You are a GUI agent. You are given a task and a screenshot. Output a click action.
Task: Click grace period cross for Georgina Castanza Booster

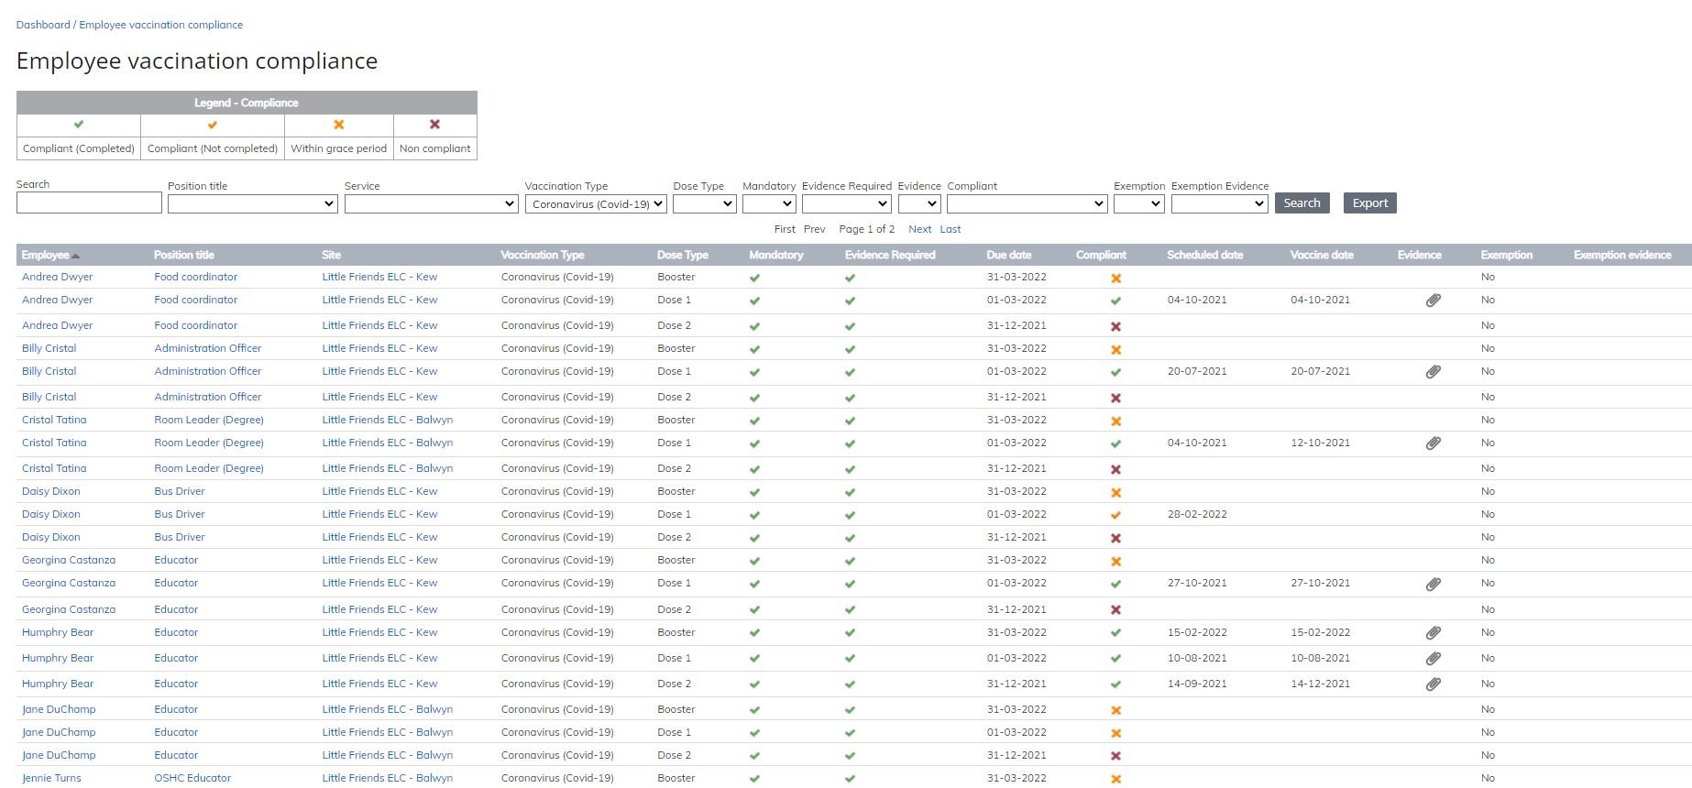pos(1115,561)
